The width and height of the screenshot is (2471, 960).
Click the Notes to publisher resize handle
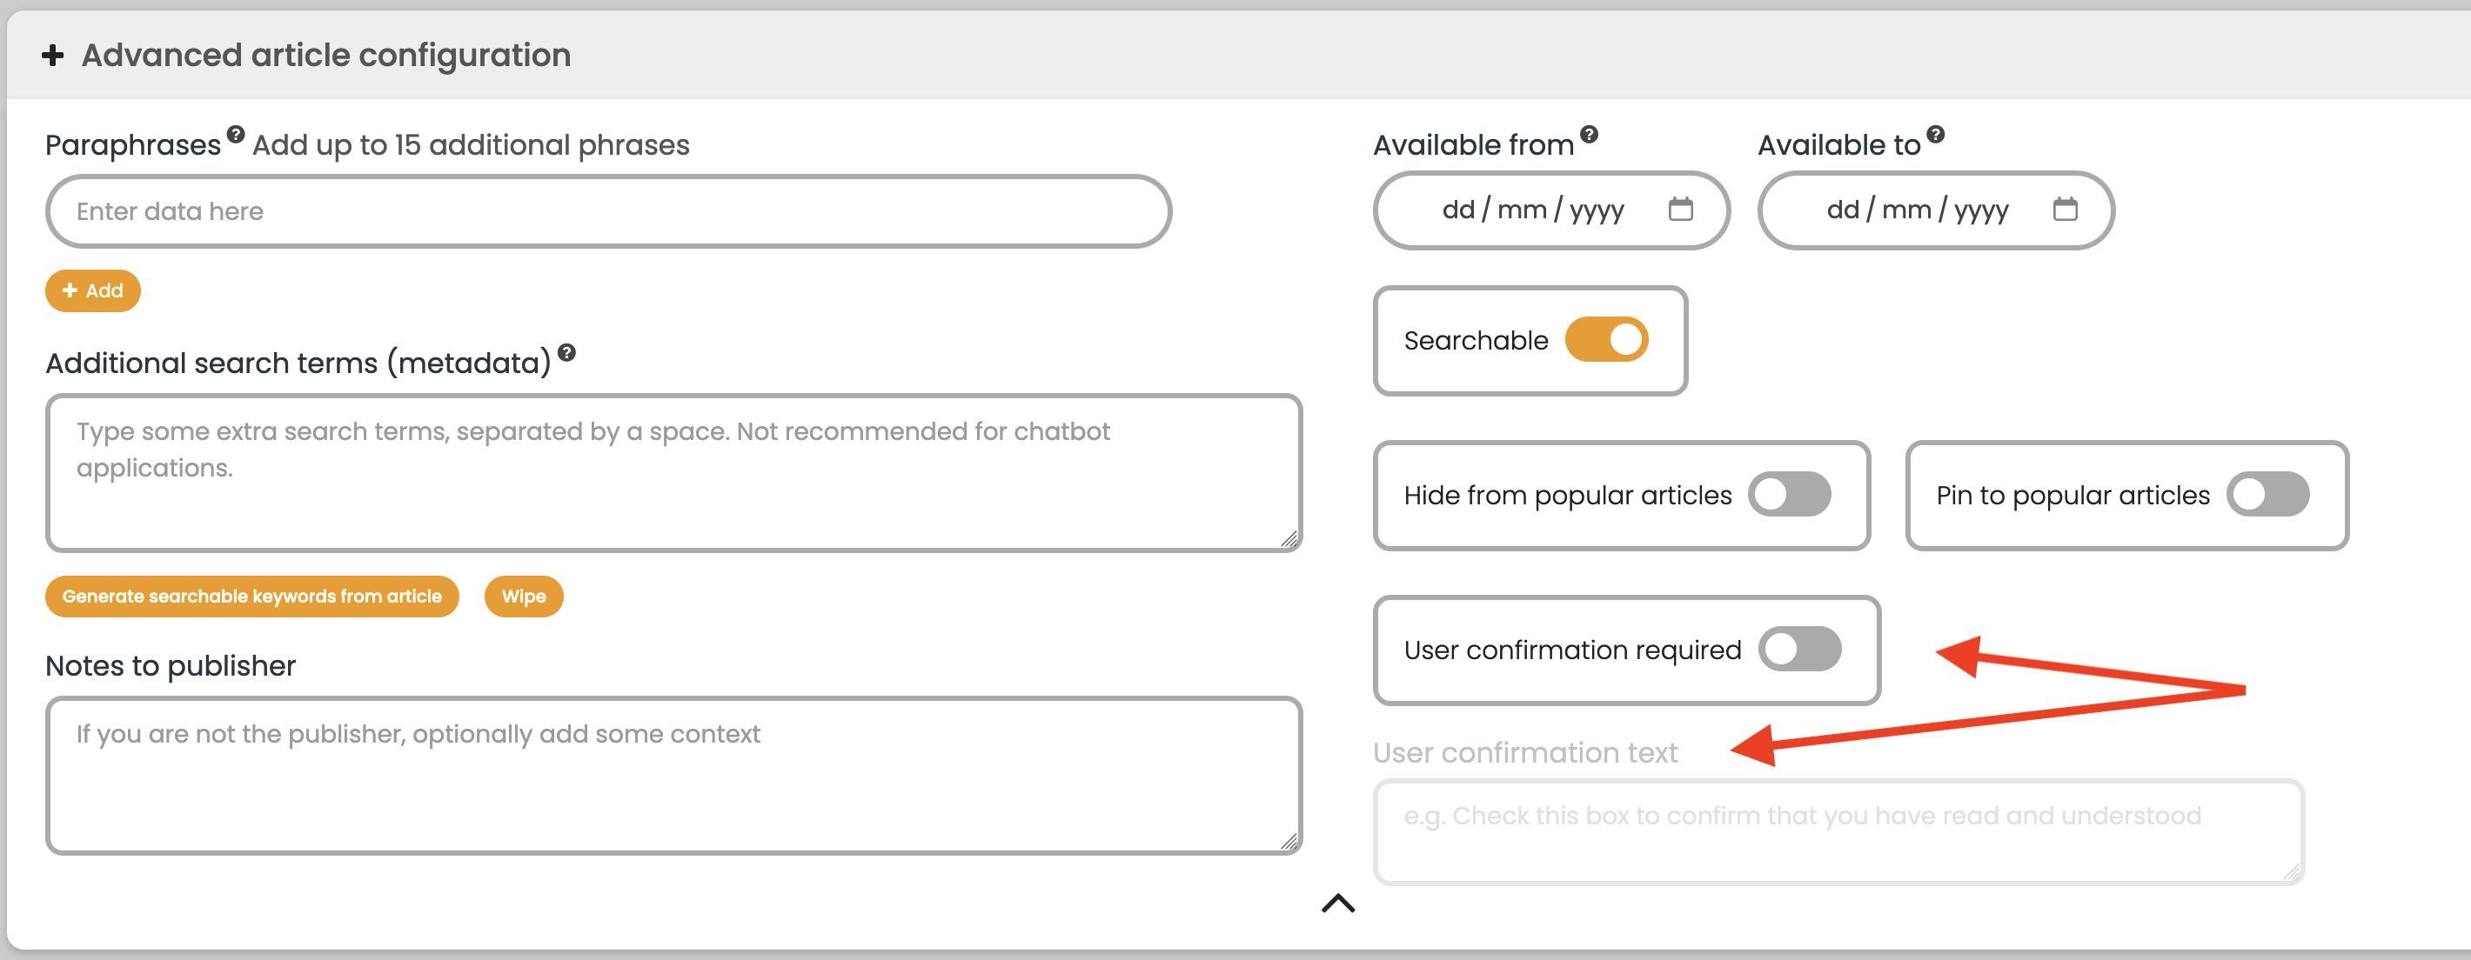[x=1289, y=841]
